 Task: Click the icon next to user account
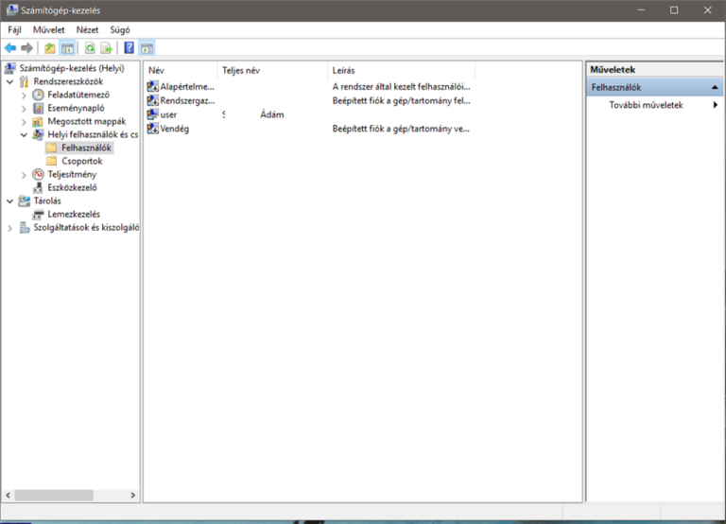tap(152, 114)
